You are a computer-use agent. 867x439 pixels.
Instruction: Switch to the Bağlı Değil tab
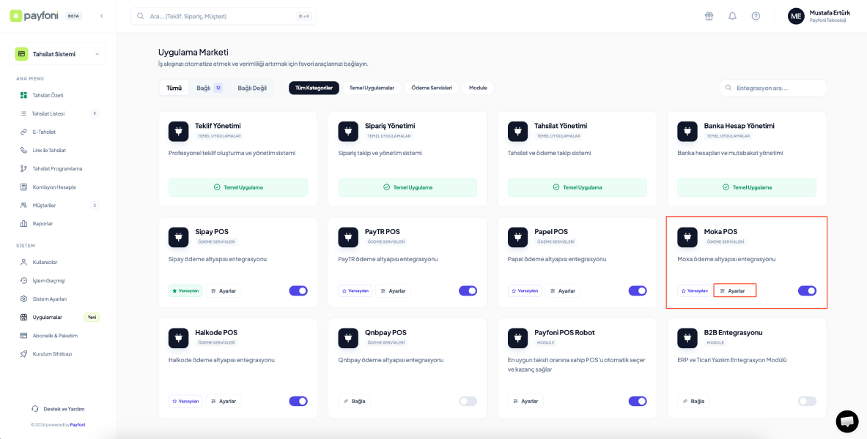coord(251,88)
